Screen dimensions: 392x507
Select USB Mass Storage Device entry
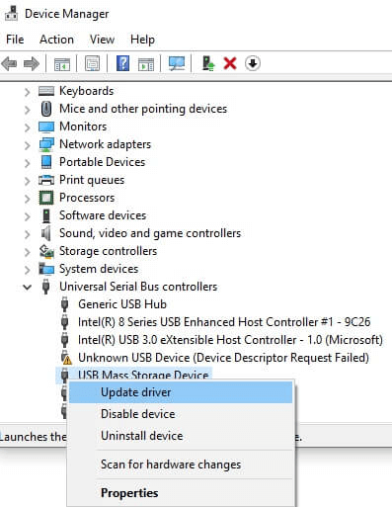coord(143,375)
